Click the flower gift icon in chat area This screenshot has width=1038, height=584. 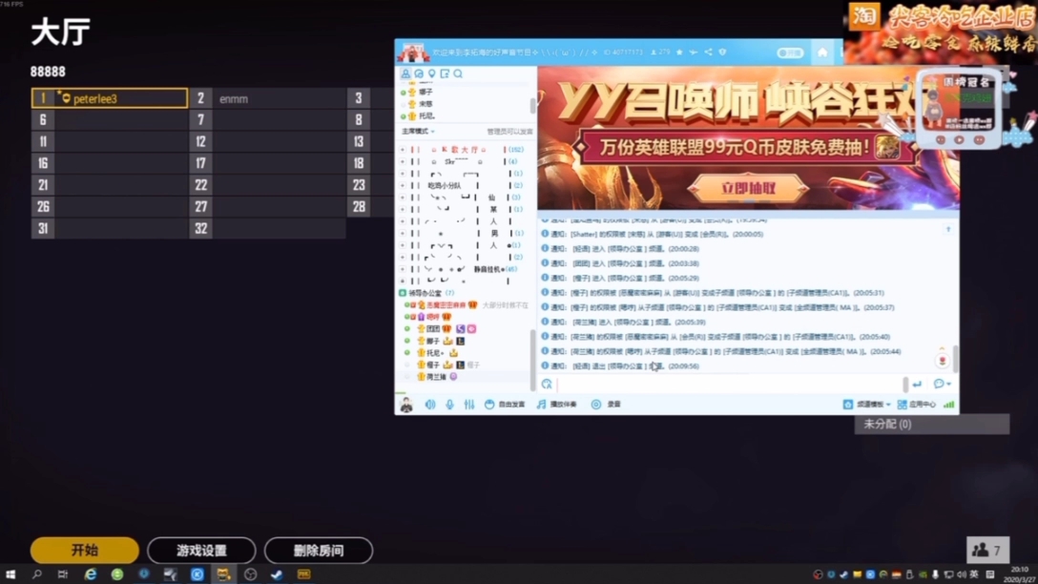[x=942, y=360]
